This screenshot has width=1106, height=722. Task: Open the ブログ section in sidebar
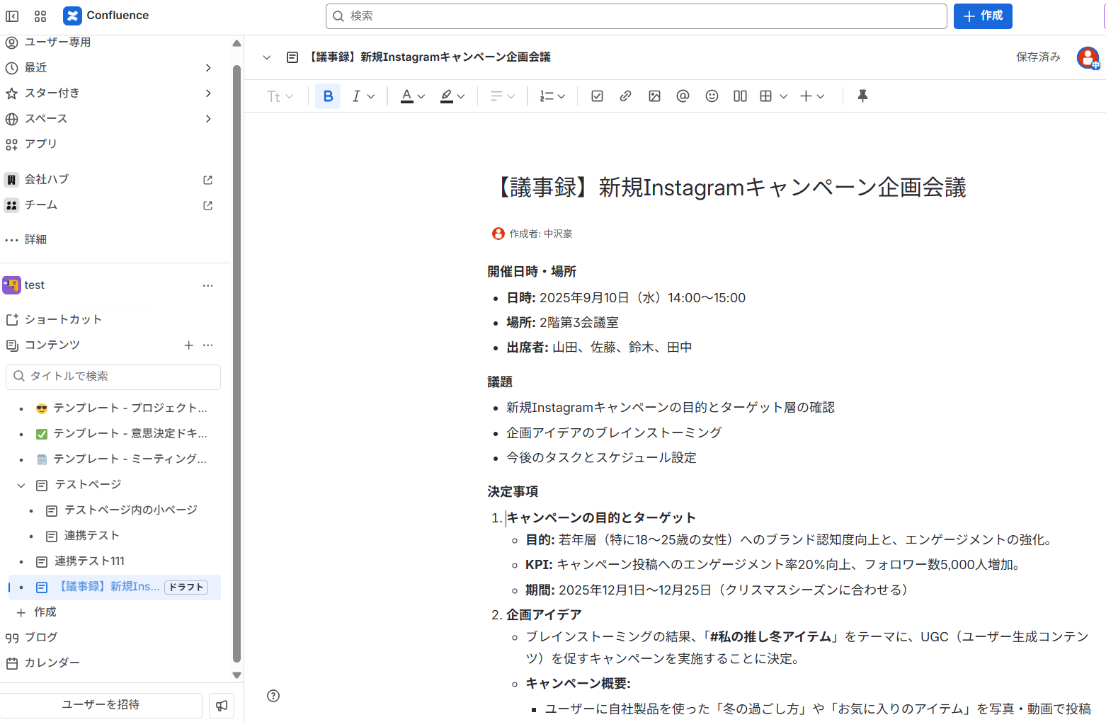(41, 637)
